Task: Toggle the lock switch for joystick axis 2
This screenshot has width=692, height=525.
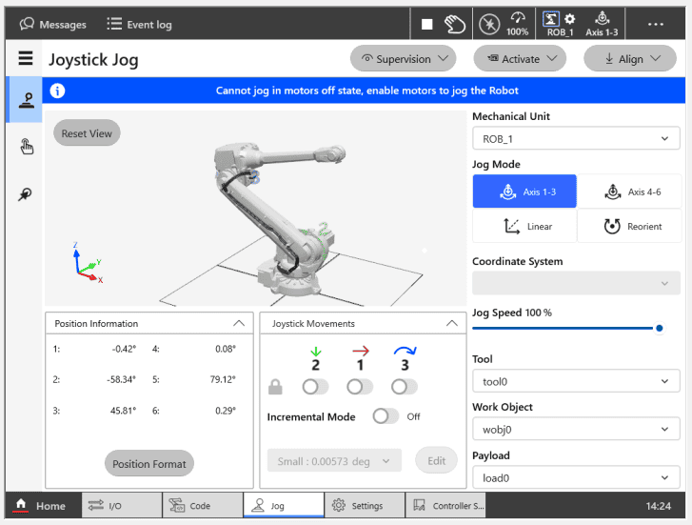Action: tap(315, 387)
